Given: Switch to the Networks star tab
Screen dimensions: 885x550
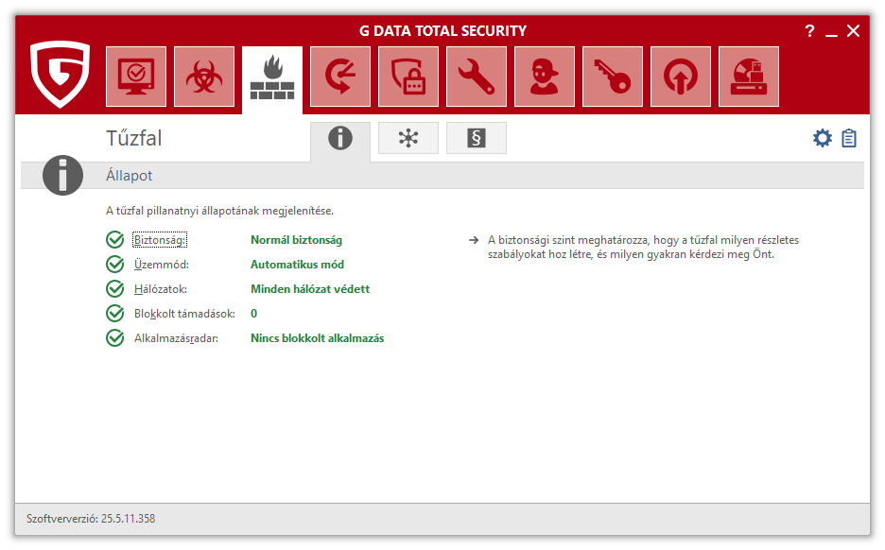Looking at the screenshot, I should pos(408,138).
